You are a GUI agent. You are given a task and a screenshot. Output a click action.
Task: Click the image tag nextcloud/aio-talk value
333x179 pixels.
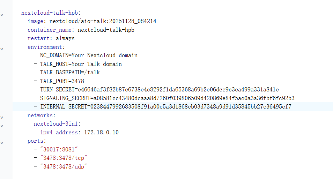click(x=103, y=21)
